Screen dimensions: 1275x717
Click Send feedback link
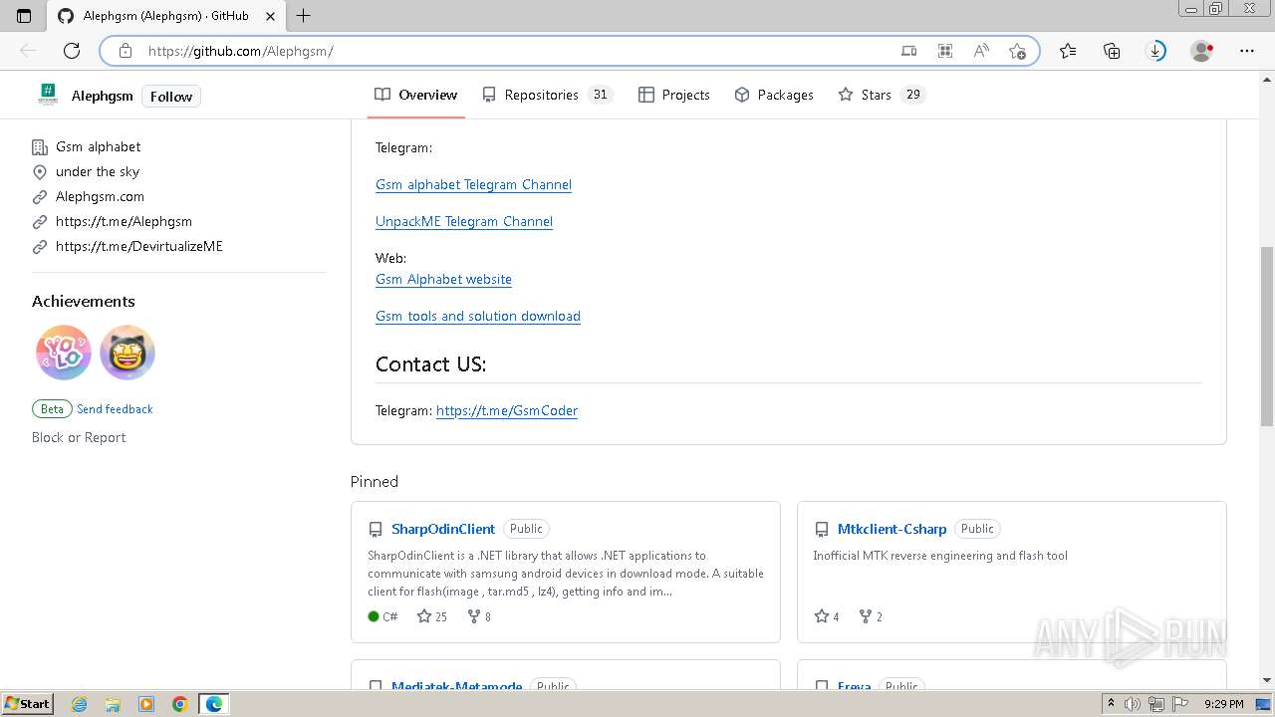[115, 409]
